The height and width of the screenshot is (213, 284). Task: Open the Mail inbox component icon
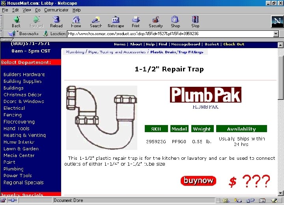[238, 200]
